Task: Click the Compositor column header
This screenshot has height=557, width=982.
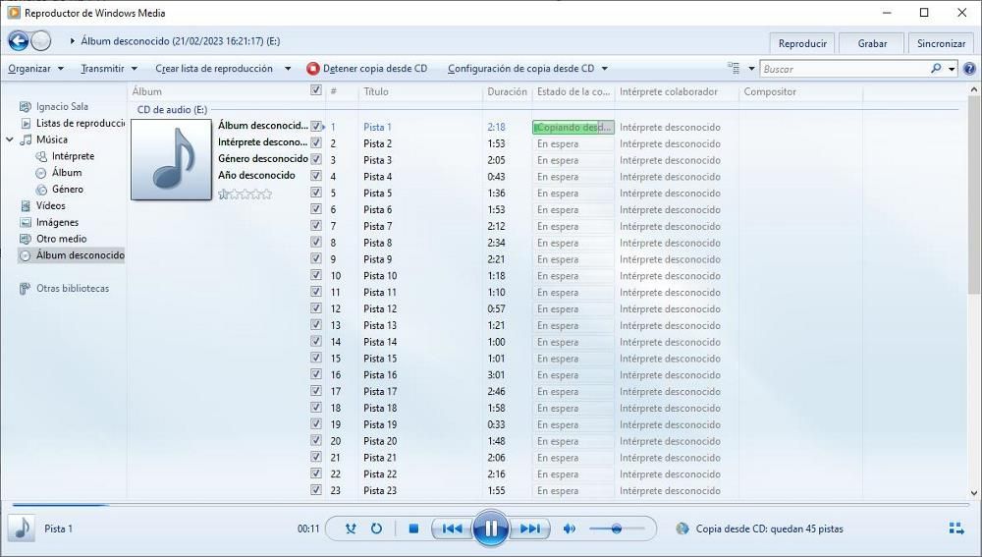Action: point(800,91)
